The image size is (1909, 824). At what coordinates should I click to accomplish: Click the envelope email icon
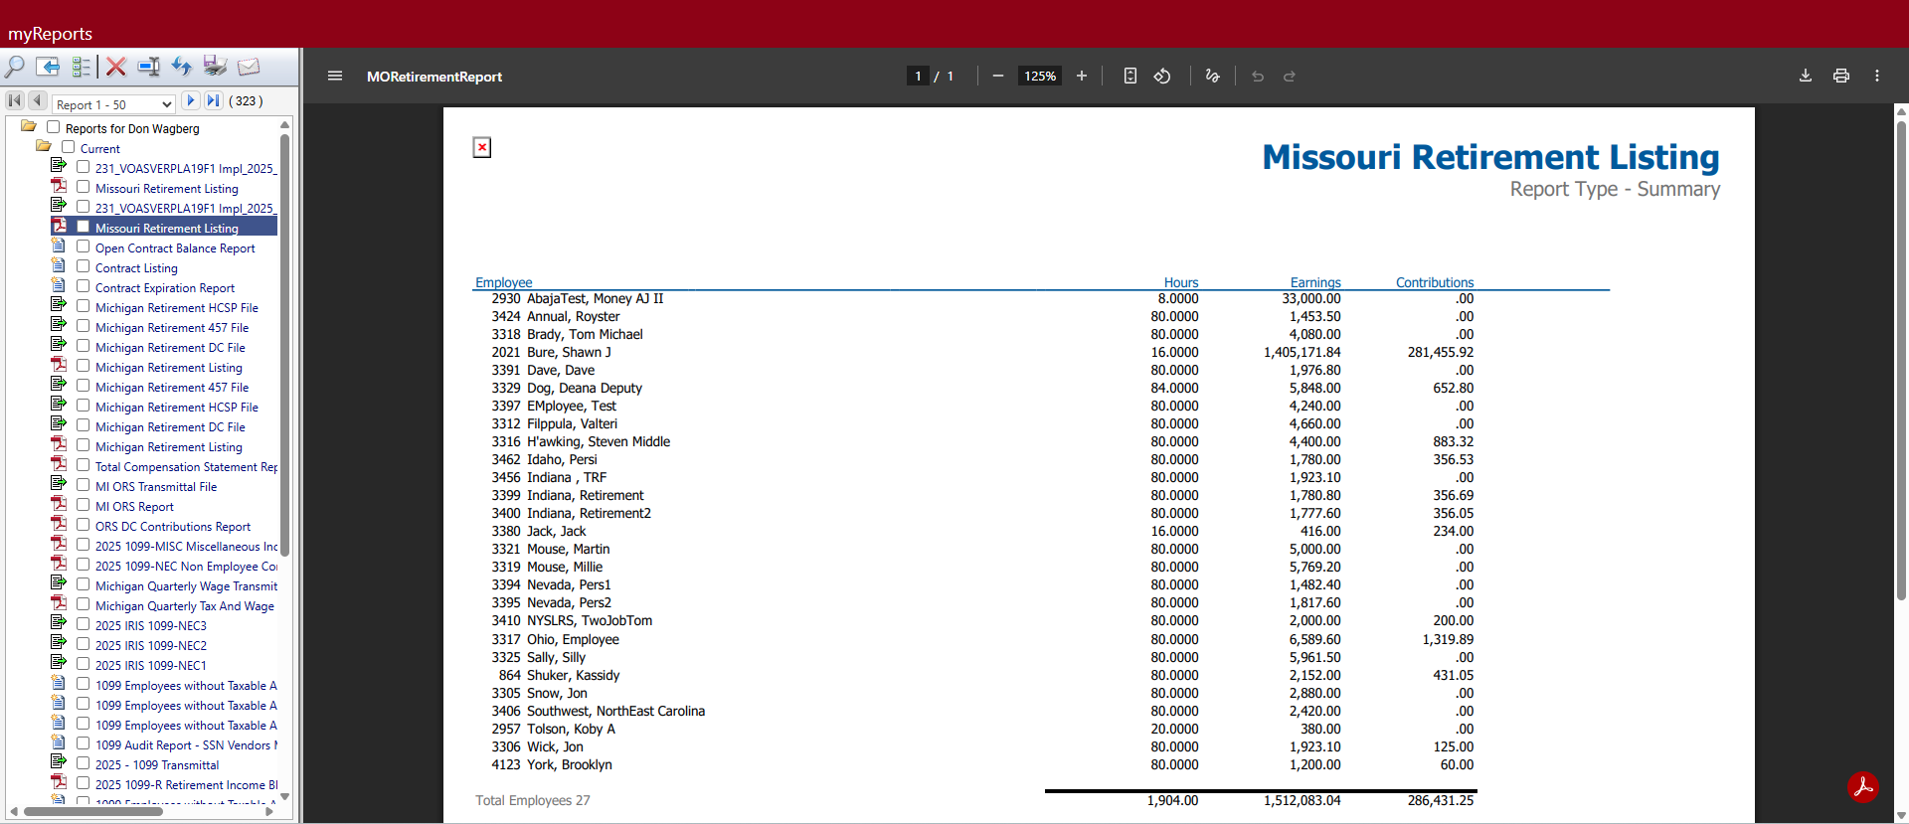pyautogui.click(x=249, y=67)
